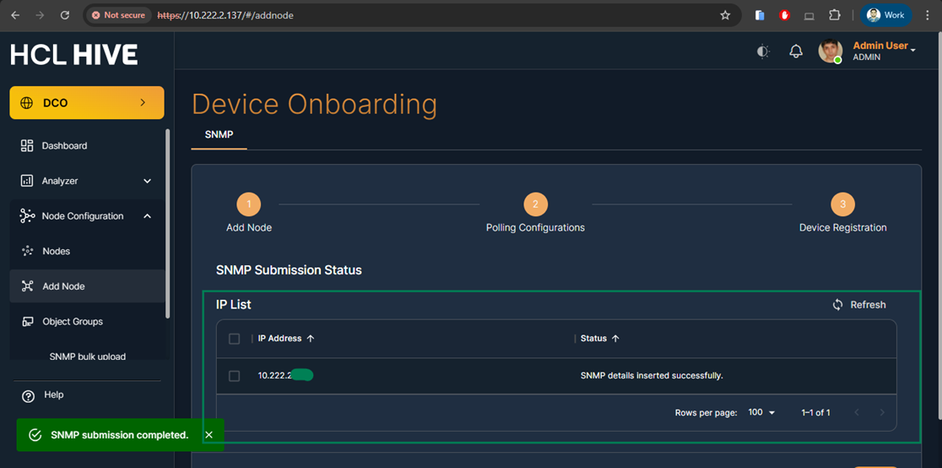The image size is (942, 468).
Task: Click the Dashboard icon in sidebar
Action: click(x=27, y=146)
